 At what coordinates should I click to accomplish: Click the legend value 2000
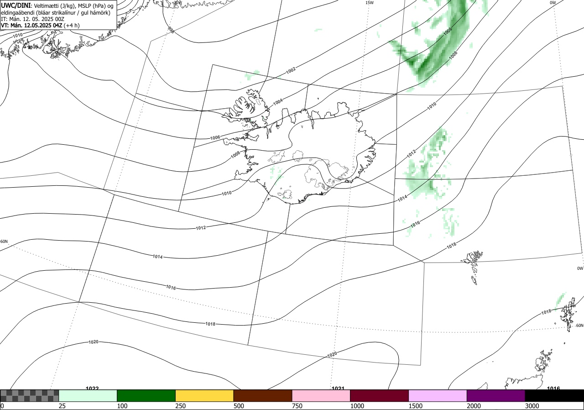click(x=474, y=406)
